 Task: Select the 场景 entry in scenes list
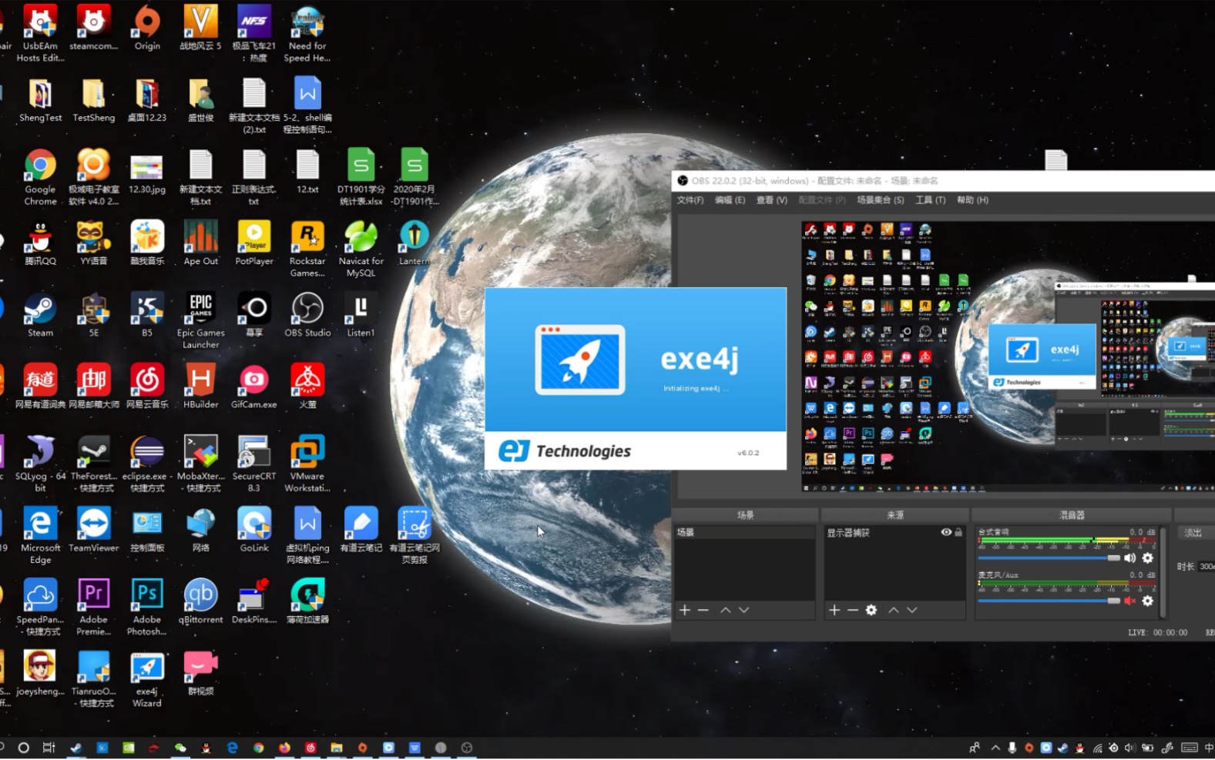pyautogui.click(x=744, y=532)
